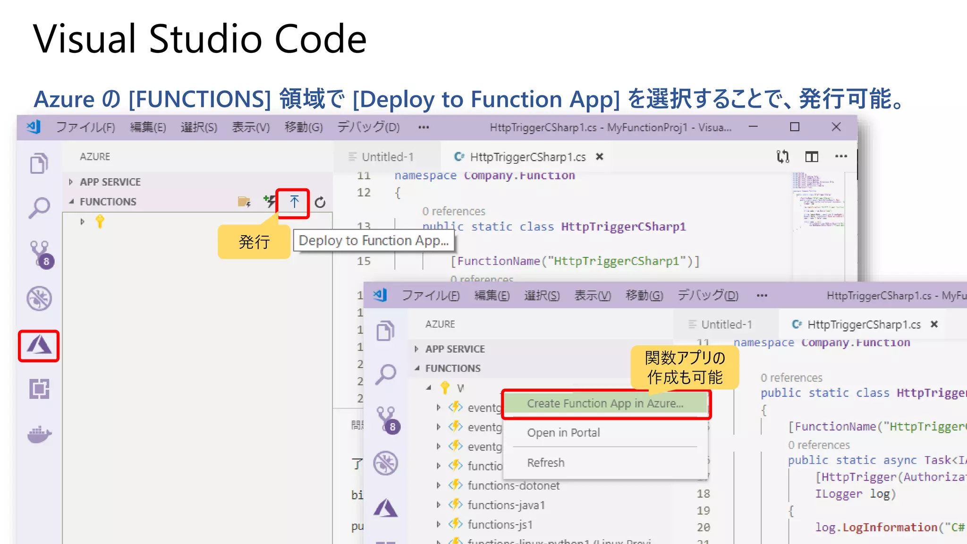
Task: Open Source Control icon in front window activity bar
Action: [x=388, y=420]
